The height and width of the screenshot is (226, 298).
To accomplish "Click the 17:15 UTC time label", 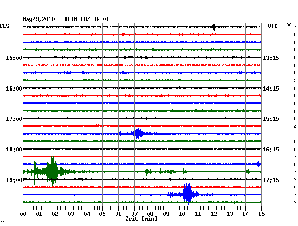I will click(x=271, y=180).
